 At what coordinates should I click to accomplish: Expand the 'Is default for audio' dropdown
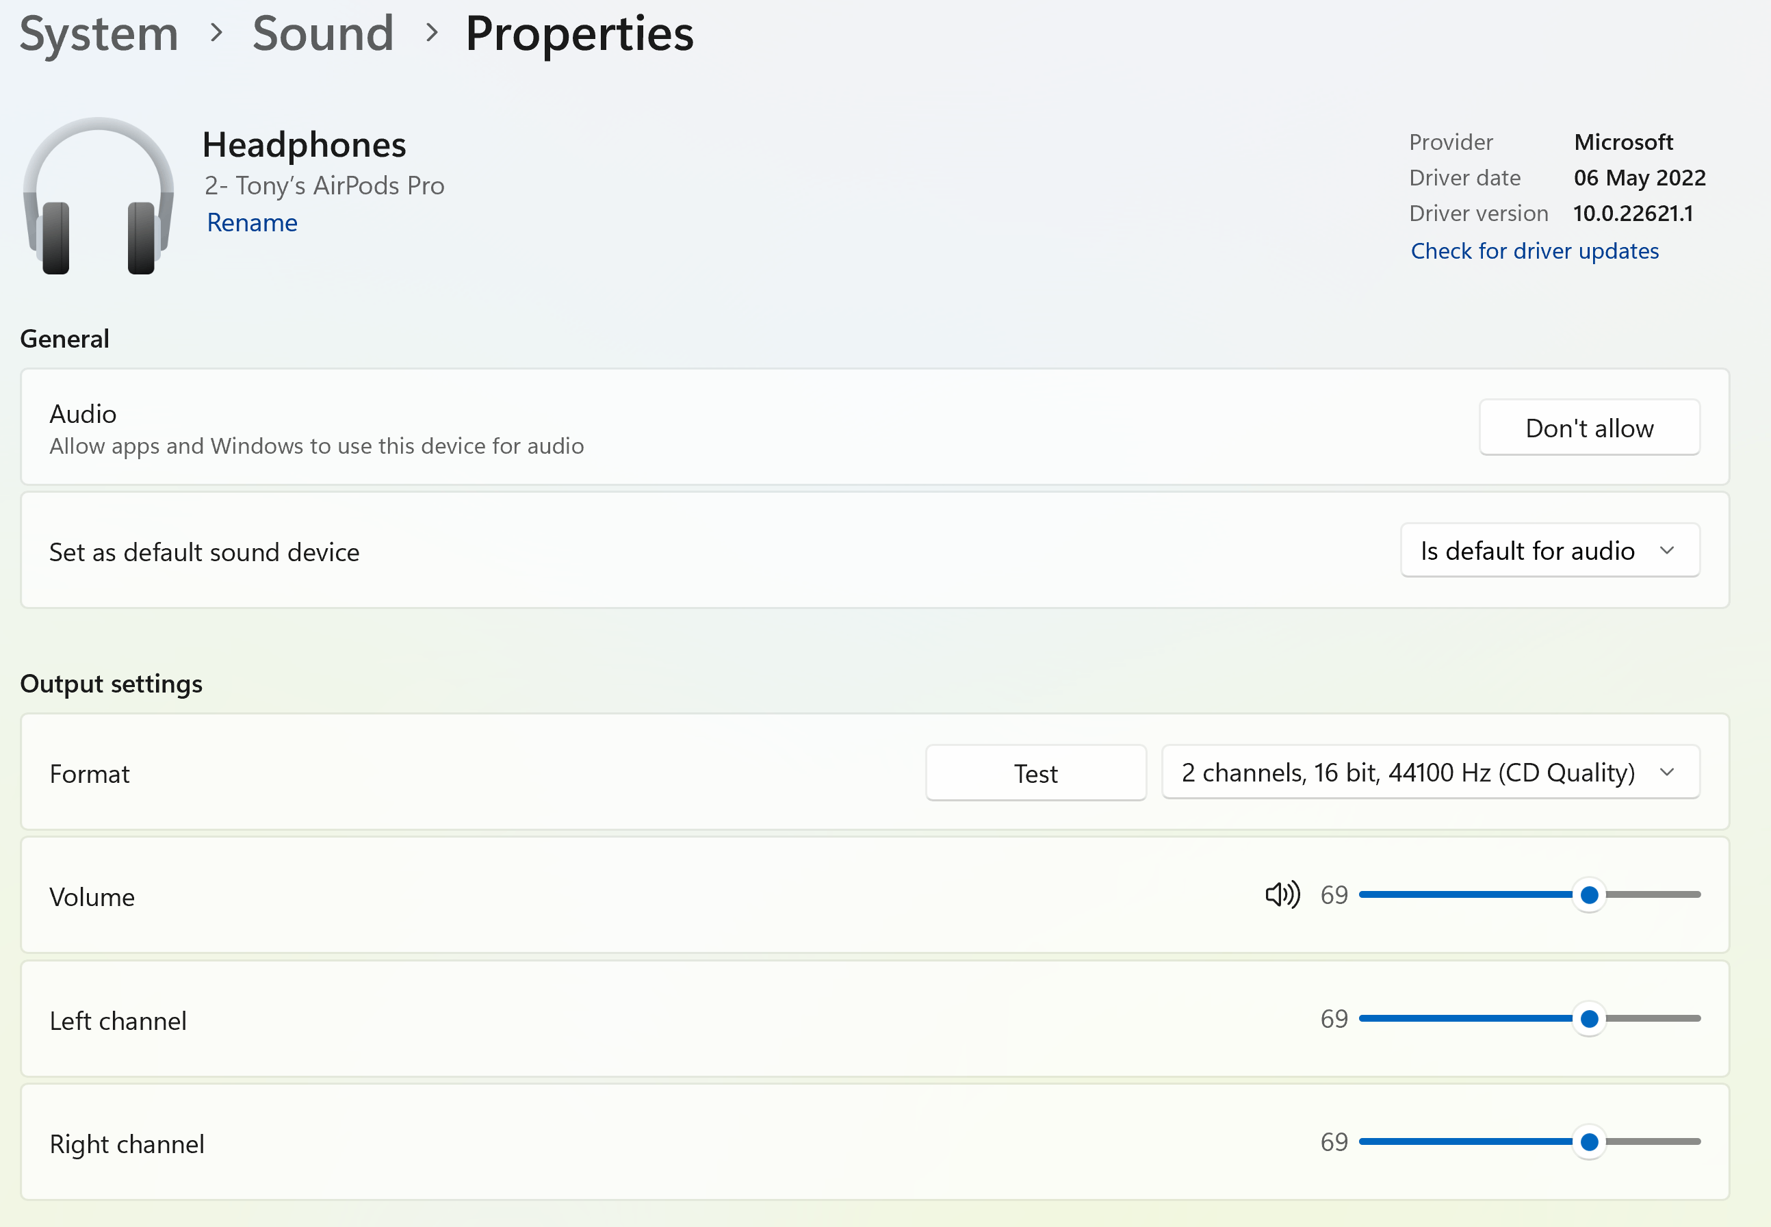(1549, 550)
